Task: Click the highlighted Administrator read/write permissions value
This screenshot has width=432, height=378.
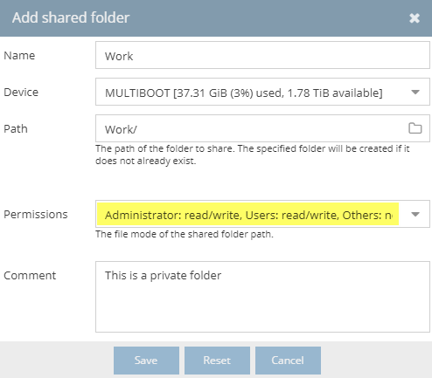Action: pyautogui.click(x=247, y=214)
